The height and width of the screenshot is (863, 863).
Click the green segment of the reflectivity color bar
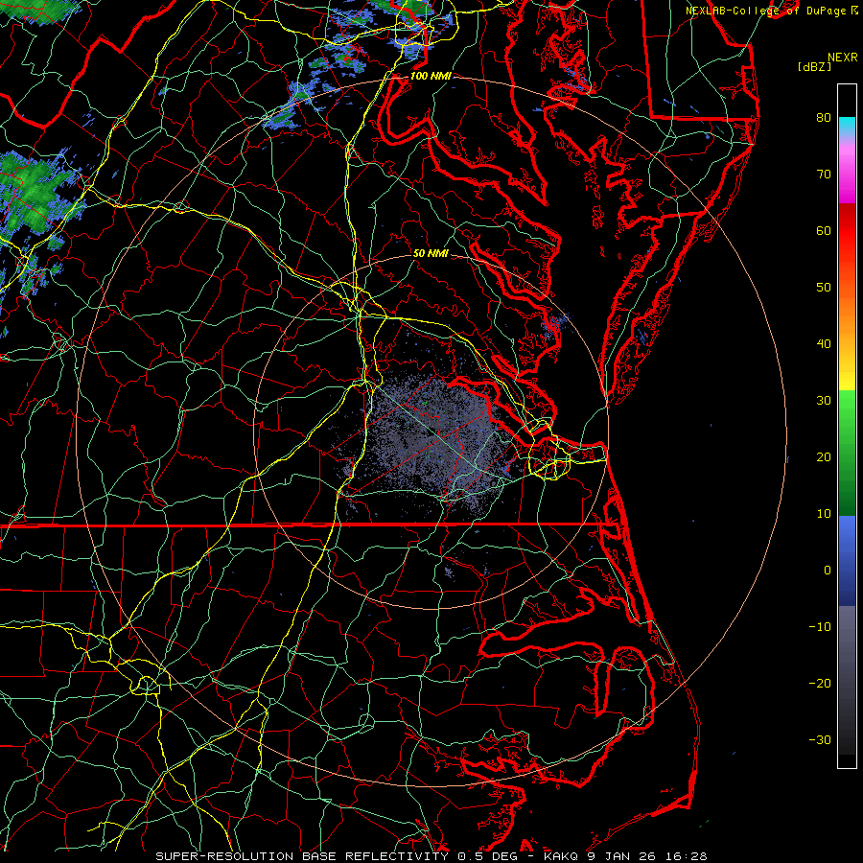(x=847, y=453)
